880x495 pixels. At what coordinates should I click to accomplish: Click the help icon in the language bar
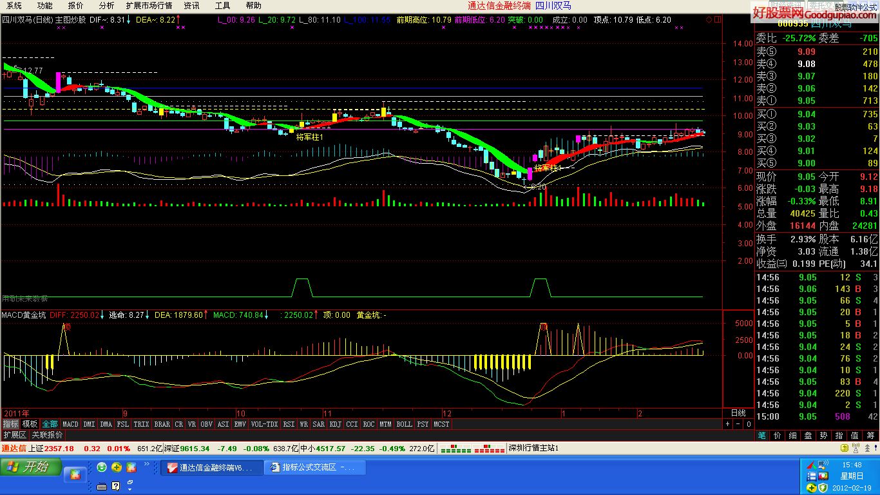(116, 486)
